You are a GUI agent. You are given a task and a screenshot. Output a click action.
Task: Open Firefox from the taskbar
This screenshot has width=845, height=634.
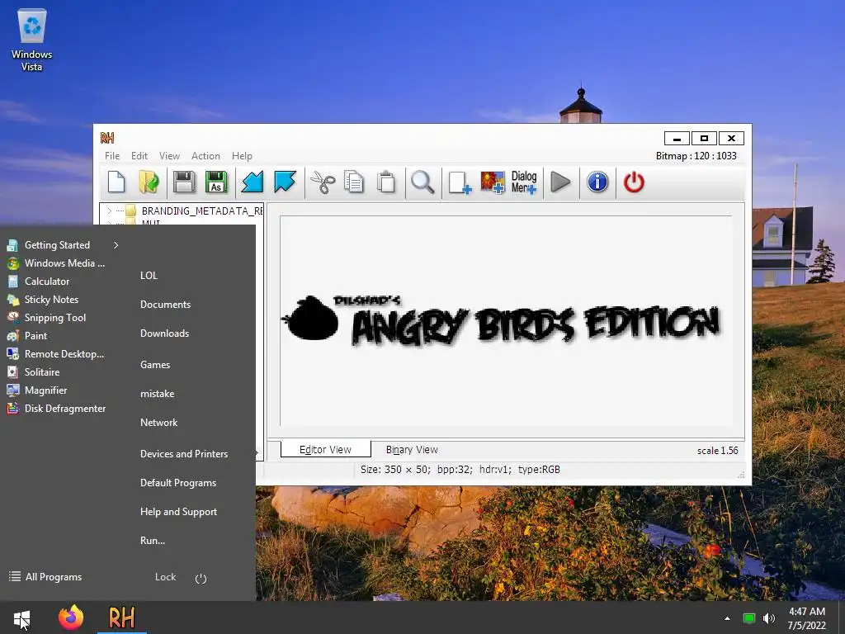coord(71,617)
